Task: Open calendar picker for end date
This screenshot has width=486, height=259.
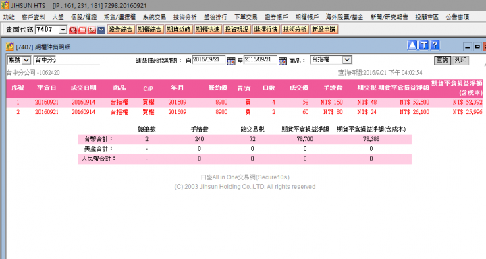Action: (x=283, y=61)
